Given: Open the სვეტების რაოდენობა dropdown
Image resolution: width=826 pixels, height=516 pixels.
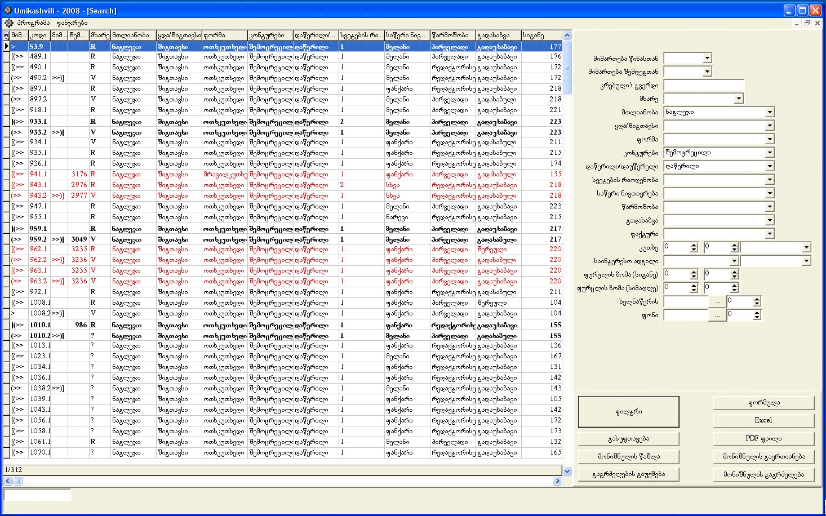Looking at the screenshot, I should pos(770,180).
